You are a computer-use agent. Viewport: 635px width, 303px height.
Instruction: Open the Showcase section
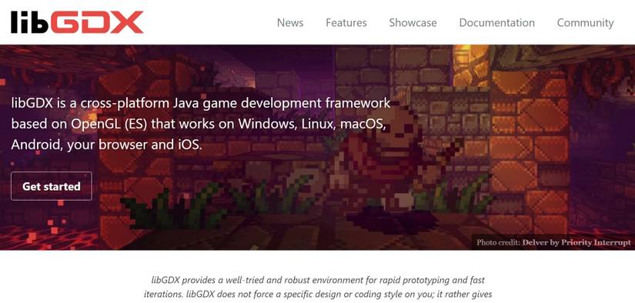tap(413, 22)
